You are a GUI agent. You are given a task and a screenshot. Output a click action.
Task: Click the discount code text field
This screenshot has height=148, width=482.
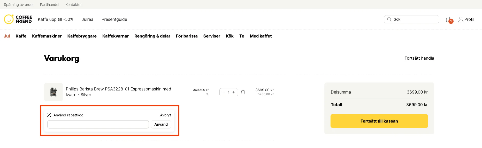point(98,124)
